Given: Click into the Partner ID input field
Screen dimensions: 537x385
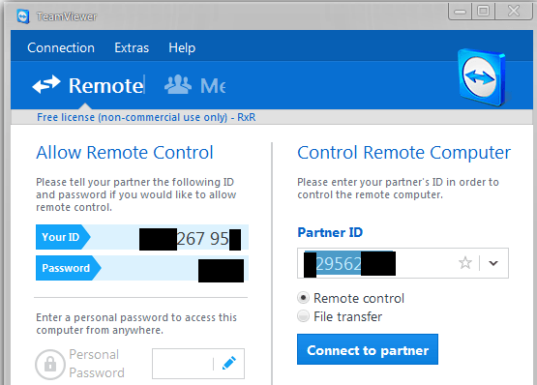Looking at the screenshot, I should pyautogui.click(x=403, y=263).
